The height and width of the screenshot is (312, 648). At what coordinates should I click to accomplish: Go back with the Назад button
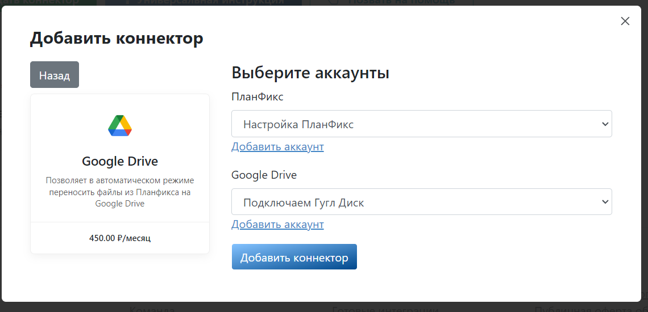tap(55, 75)
